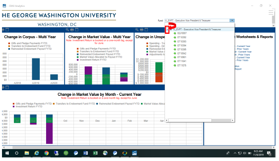
Task: Click the dashboard bottom scrollbar left arrow
Action: click(x=4, y=147)
